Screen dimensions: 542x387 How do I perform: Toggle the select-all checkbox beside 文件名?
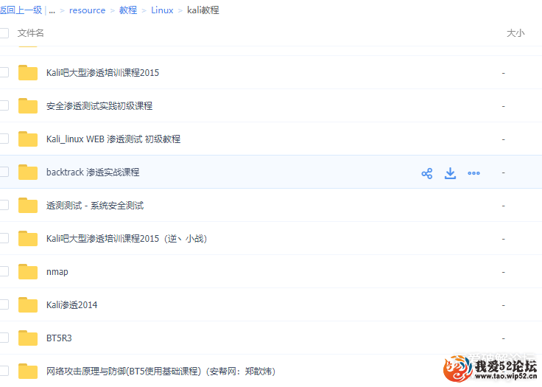coord(4,33)
